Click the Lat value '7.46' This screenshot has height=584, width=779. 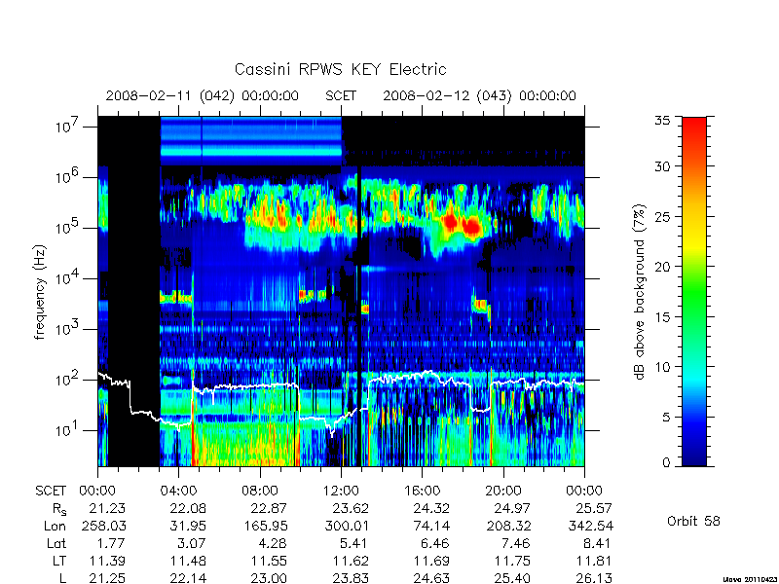click(x=517, y=544)
